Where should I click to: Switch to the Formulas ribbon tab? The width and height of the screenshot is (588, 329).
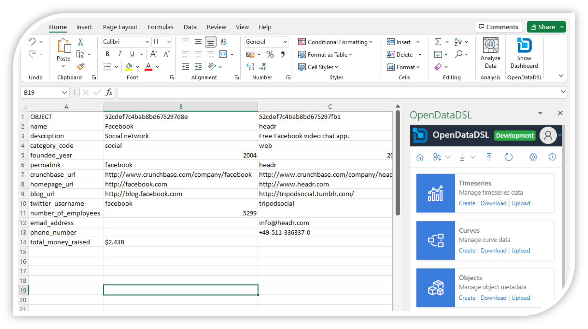coord(161,27)
